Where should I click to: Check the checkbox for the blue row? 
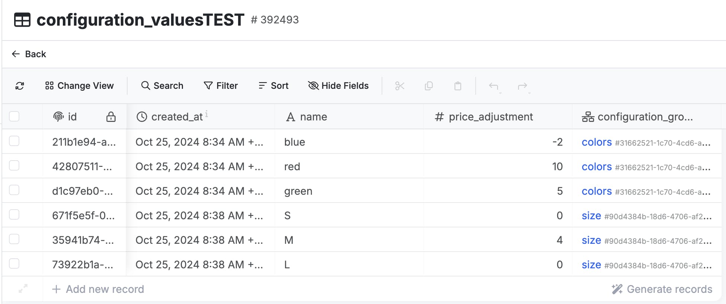point(14,141)
